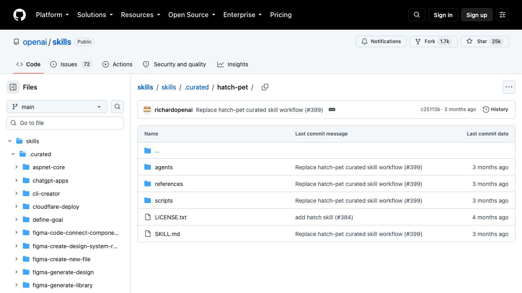This screenshot has width=522, height=293.
Task: Open the Platform menu
Action: coord(53,15)
